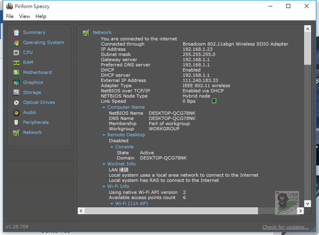This screenshot has width=319, height=235.
Task: Click the Motherboard icon in sidebar
Action: (x=16, y=72)
